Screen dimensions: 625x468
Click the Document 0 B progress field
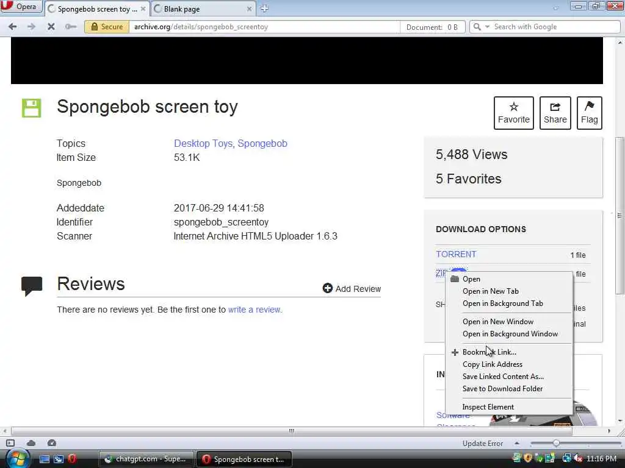pyautogui.click(x=433, y=27)
